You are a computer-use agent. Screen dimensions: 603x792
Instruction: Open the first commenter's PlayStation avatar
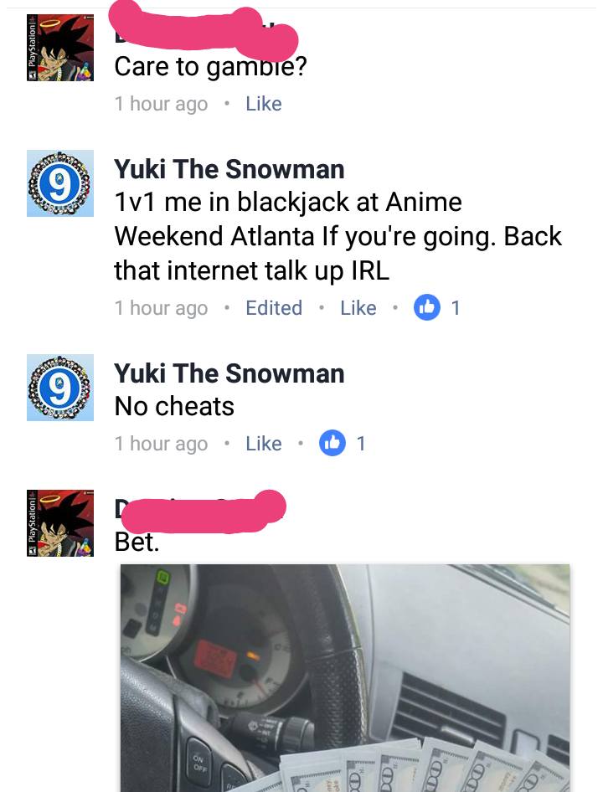point(60,48)
